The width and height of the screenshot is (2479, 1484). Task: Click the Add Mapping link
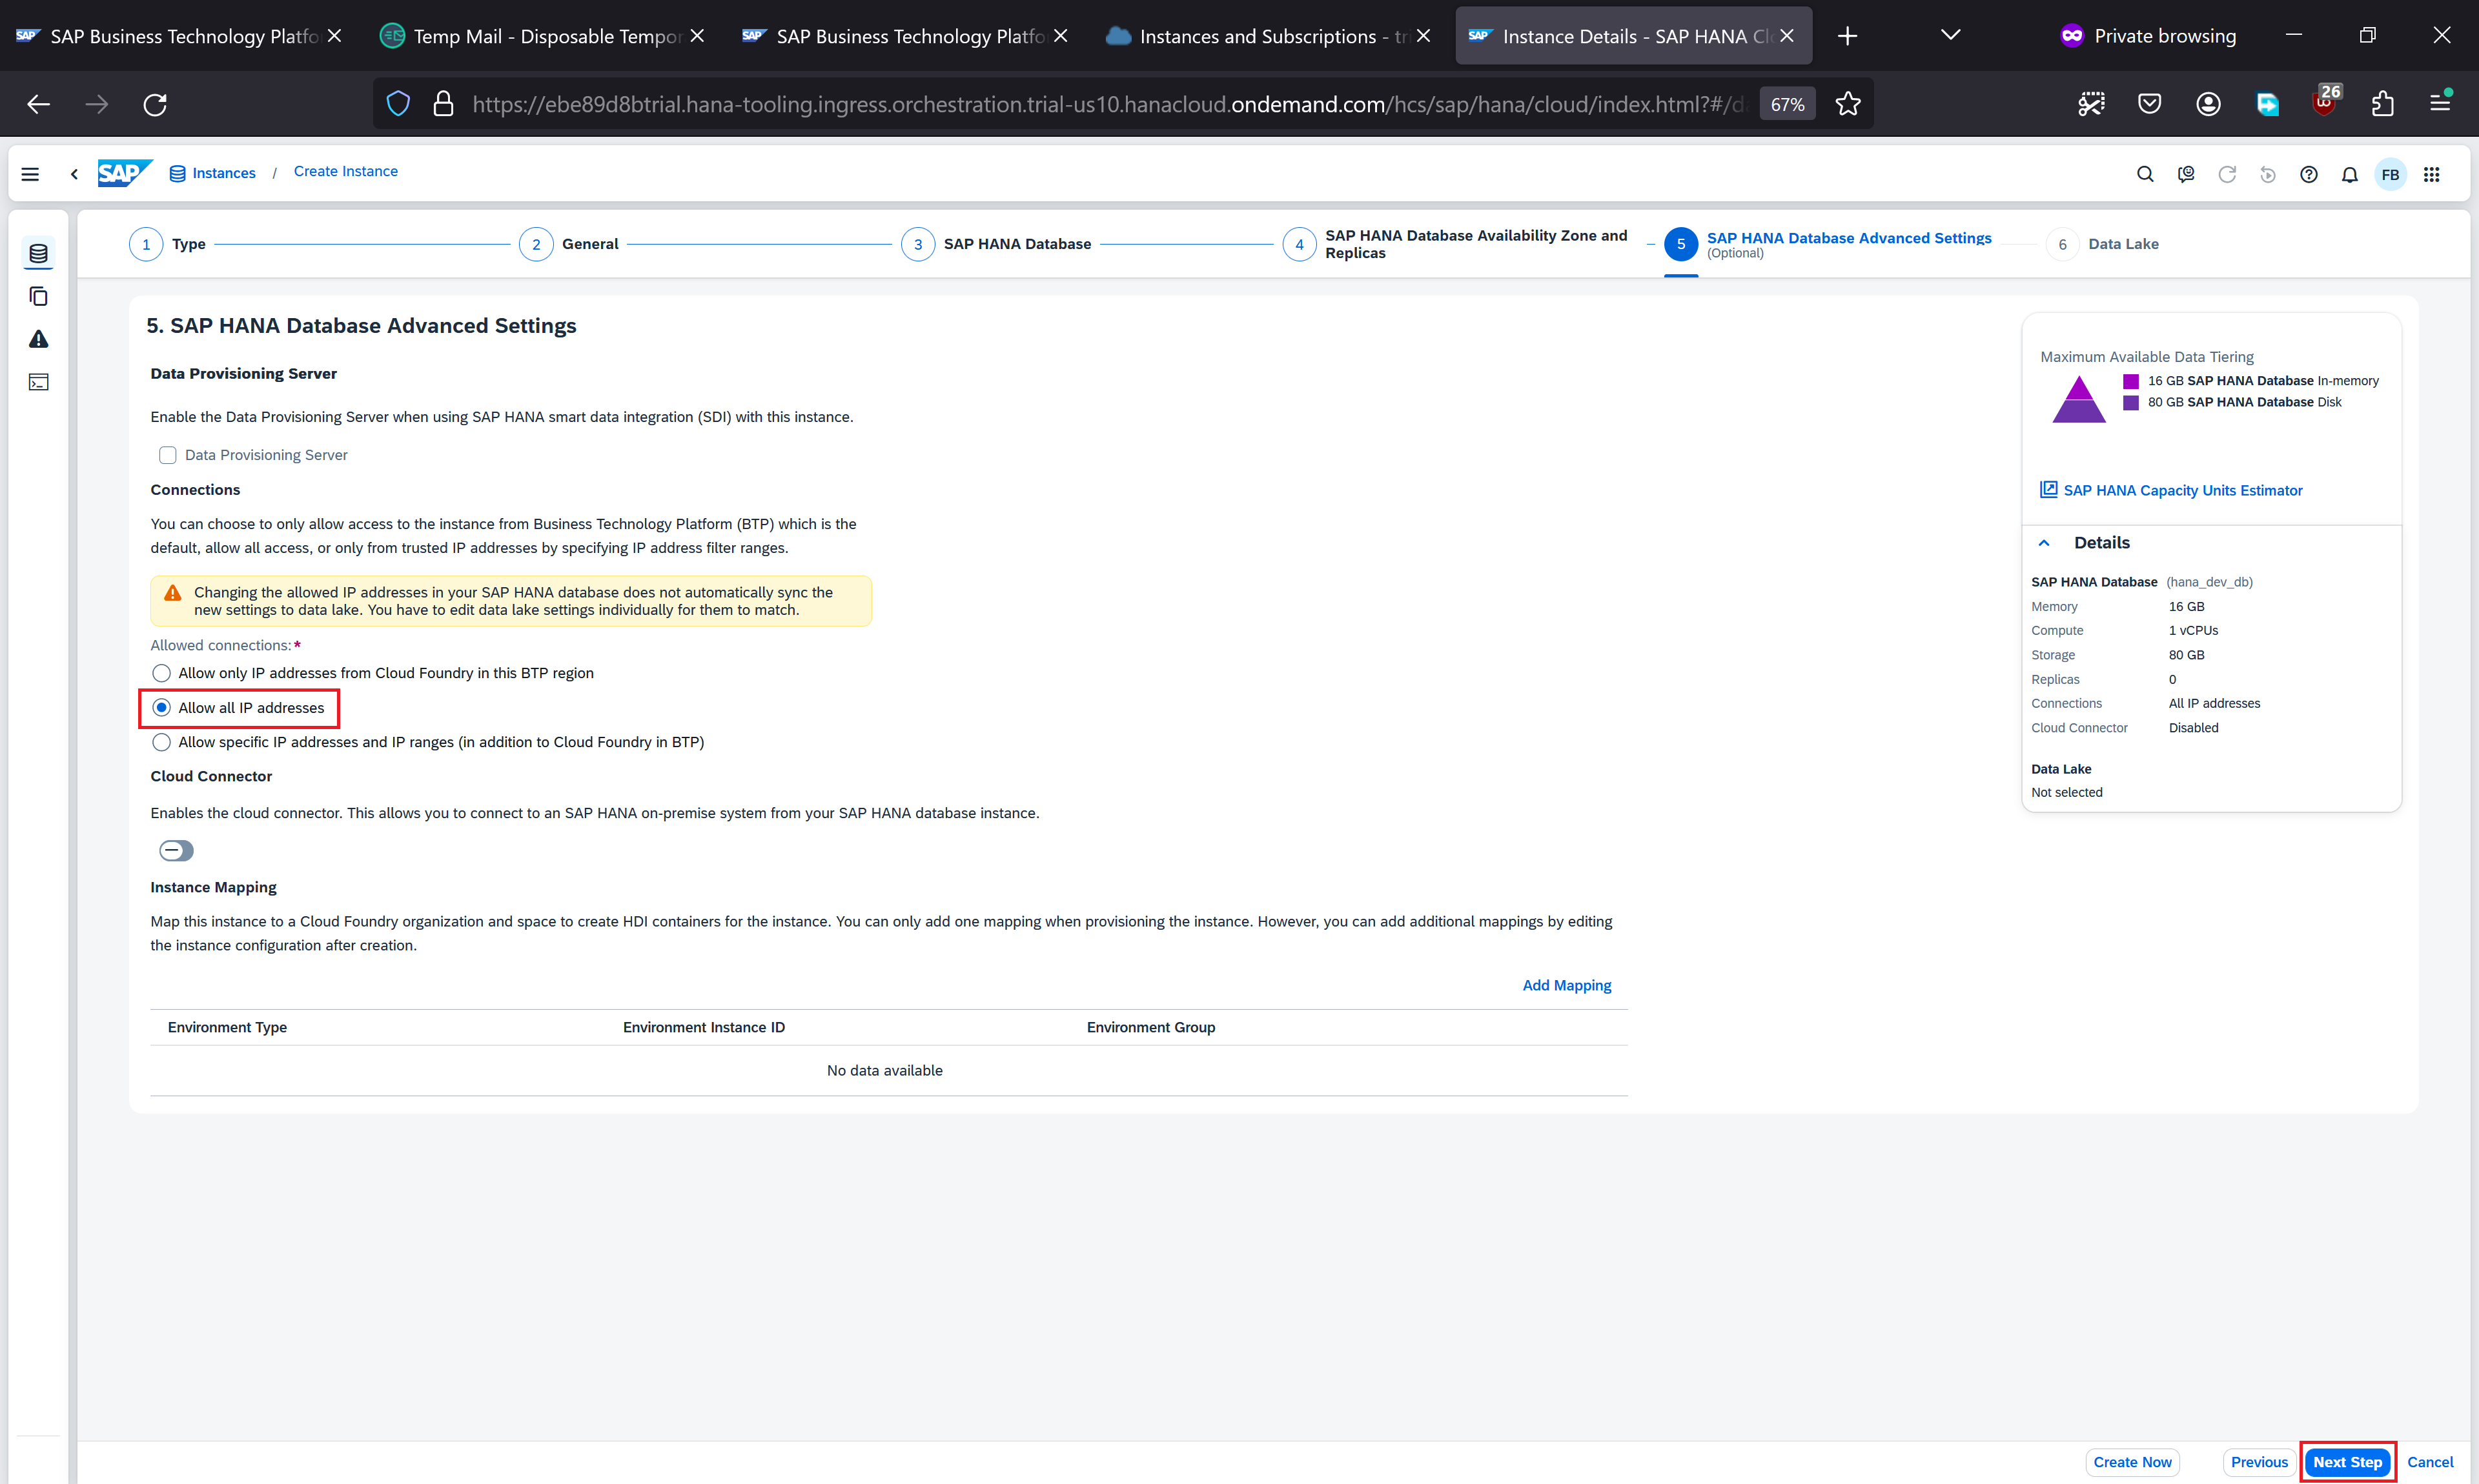(x=1566, y=985)
